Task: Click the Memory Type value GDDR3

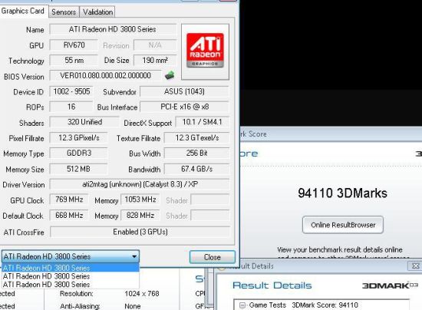Action: point(79,153)
